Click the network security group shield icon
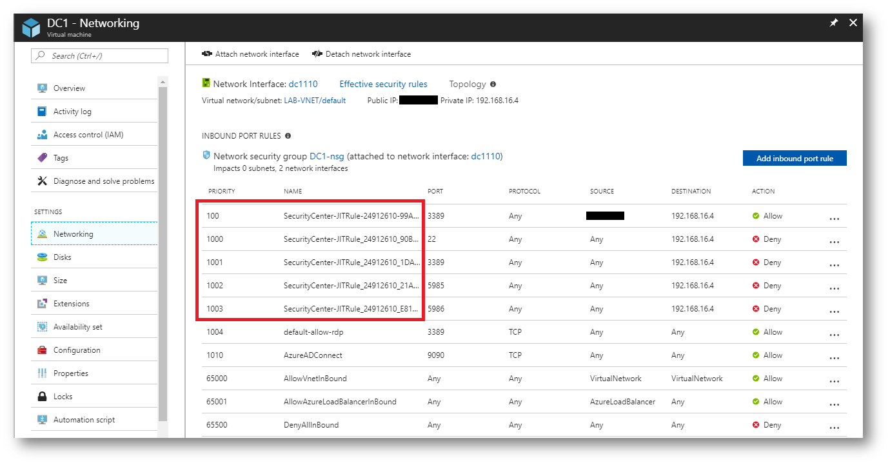 pos(206,156)
